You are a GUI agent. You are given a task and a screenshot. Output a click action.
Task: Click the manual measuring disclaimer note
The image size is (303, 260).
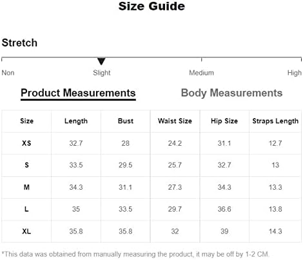point(135,254)
